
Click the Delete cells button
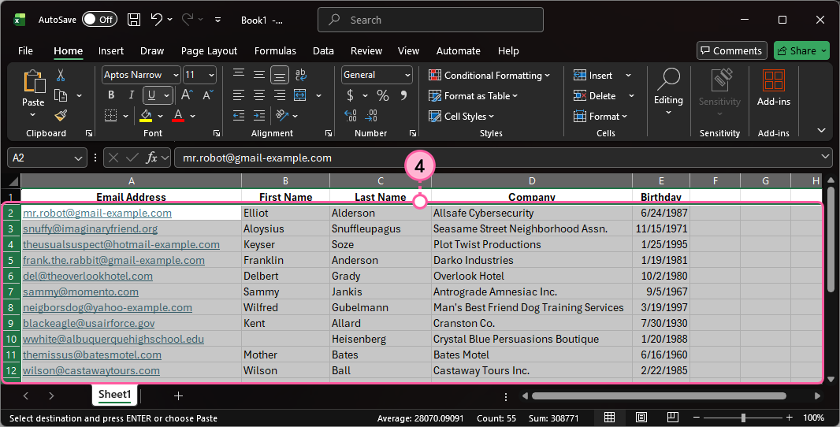pyautogui.click(x=595, y=96)
